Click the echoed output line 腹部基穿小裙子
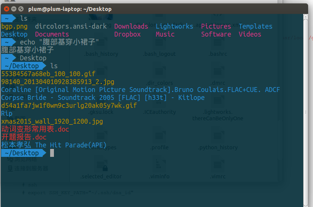 (27, 50)
